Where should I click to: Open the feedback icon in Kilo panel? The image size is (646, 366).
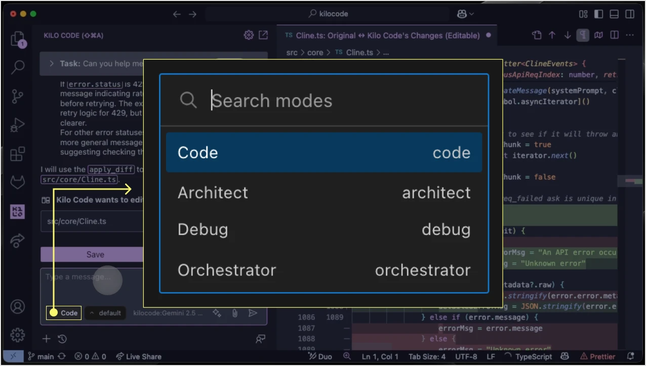click(260, 339)
